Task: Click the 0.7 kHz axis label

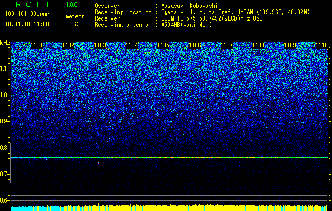Action: click(4, 174)
